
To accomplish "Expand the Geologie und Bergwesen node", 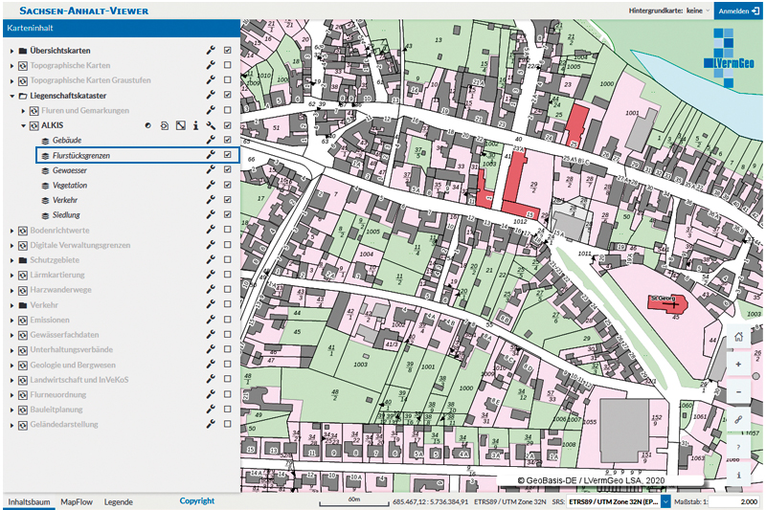I will pyautogui.click(x=12, y=366).
